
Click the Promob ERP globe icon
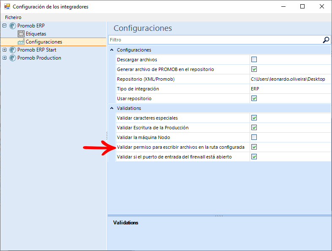pos(13,26)
